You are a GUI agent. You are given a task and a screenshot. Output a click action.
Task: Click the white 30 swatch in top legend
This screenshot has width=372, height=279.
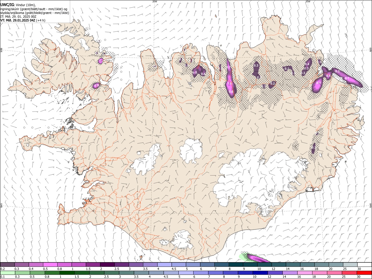click(364, 264)
